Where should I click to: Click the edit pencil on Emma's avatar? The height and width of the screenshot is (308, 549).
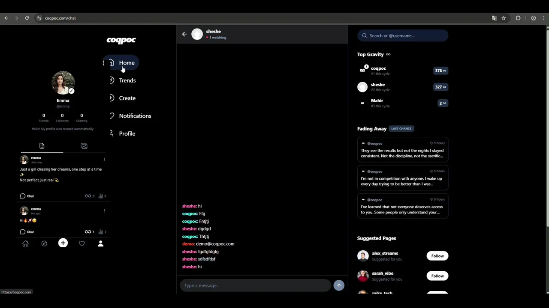(71, 91)
